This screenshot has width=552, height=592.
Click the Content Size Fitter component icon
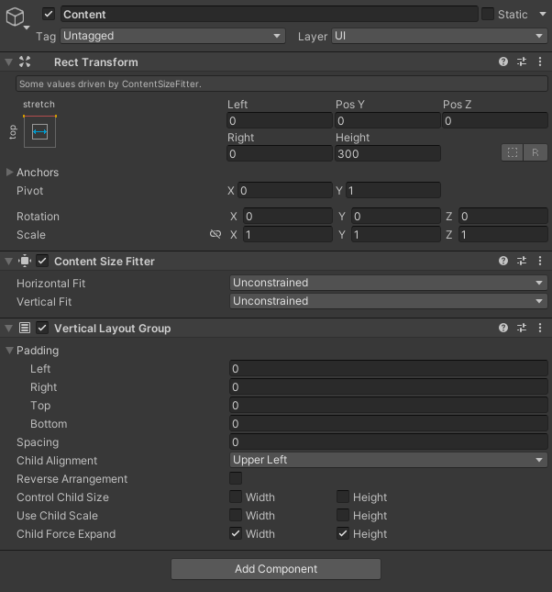25,261
